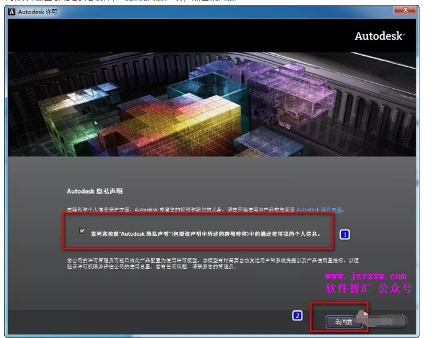Click the cube artwork banner image
This screenshot has width=433, height=338.
point(212,104)
